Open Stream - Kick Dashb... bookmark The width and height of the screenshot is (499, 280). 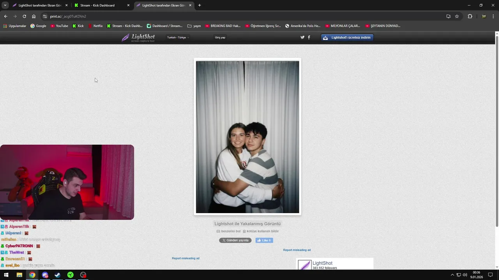tap(125, 26)
